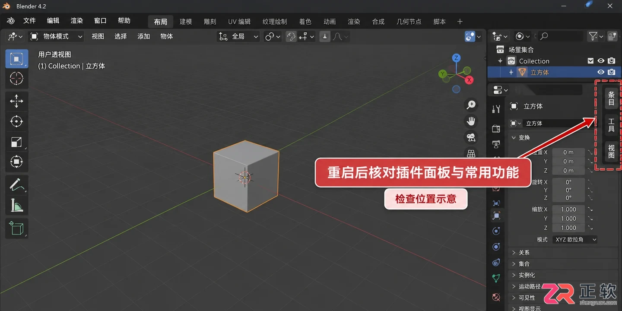Toggle Collection exclude checkbox in outliner
This screenshot has width=622, height=311.
pyautogui.click(x=590, y=61)
